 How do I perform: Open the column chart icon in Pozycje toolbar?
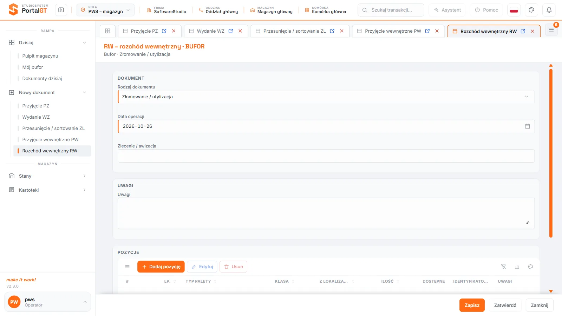[x=517, y=267]
